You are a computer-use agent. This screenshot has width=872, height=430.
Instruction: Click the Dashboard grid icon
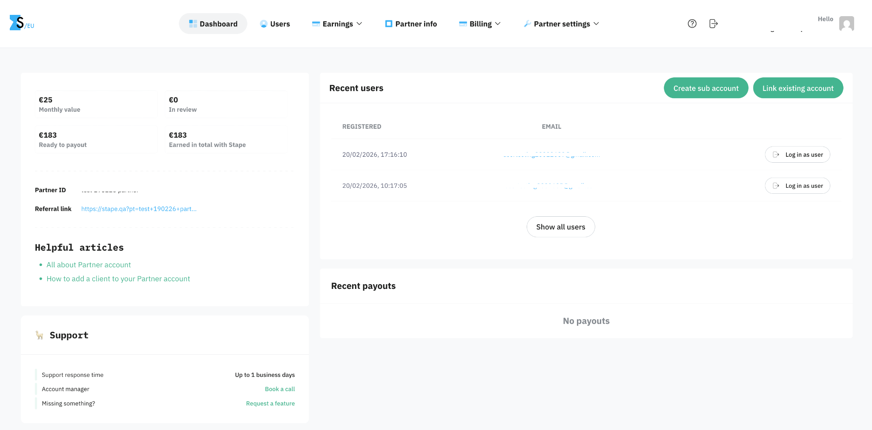coord(193,24)
